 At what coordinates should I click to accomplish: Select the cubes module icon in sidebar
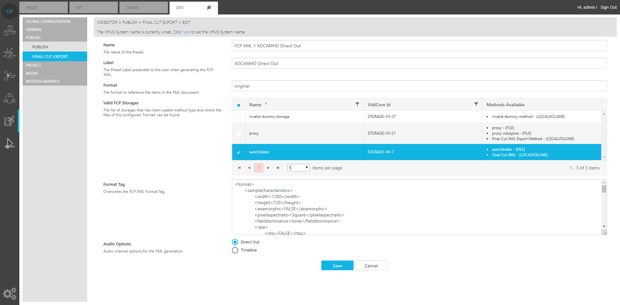[x=9, y=31]
